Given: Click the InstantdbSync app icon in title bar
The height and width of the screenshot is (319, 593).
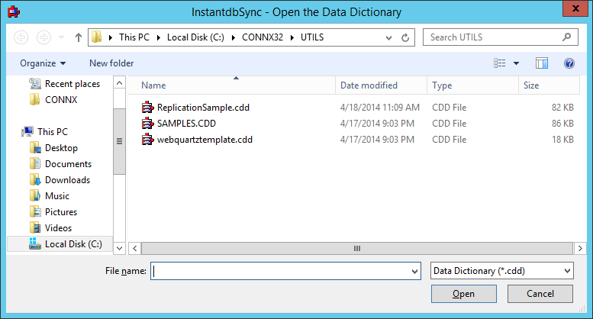Looking at the screenshot, I should tap(14, 11).
